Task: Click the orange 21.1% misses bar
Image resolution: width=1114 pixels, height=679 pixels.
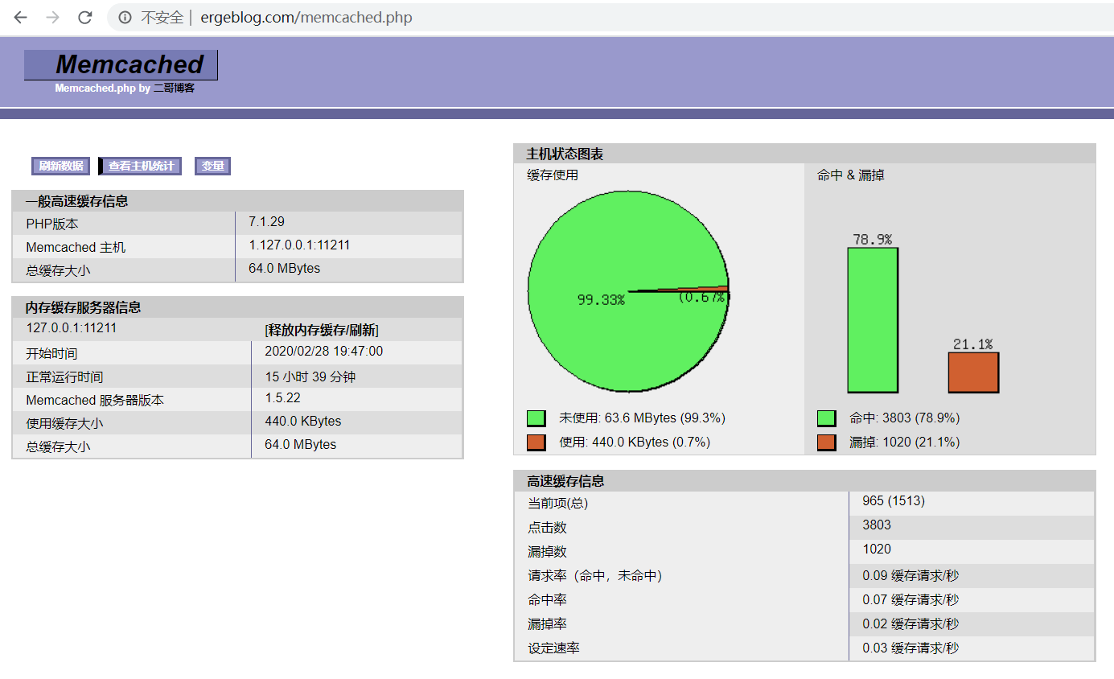Action: click(974, 372)
